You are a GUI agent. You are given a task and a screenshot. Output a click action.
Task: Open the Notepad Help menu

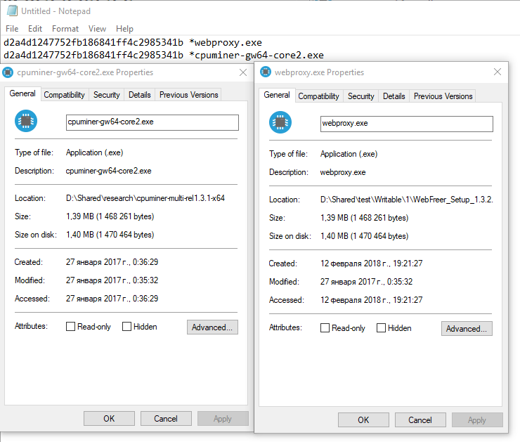tap(124, 29)
